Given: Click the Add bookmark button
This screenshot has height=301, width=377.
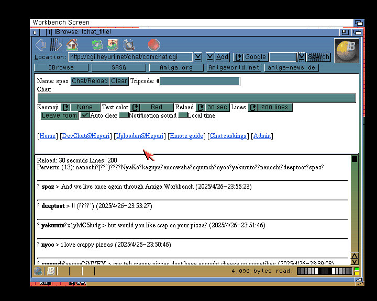Looking at the screenshot, I should tap(222, 57).
